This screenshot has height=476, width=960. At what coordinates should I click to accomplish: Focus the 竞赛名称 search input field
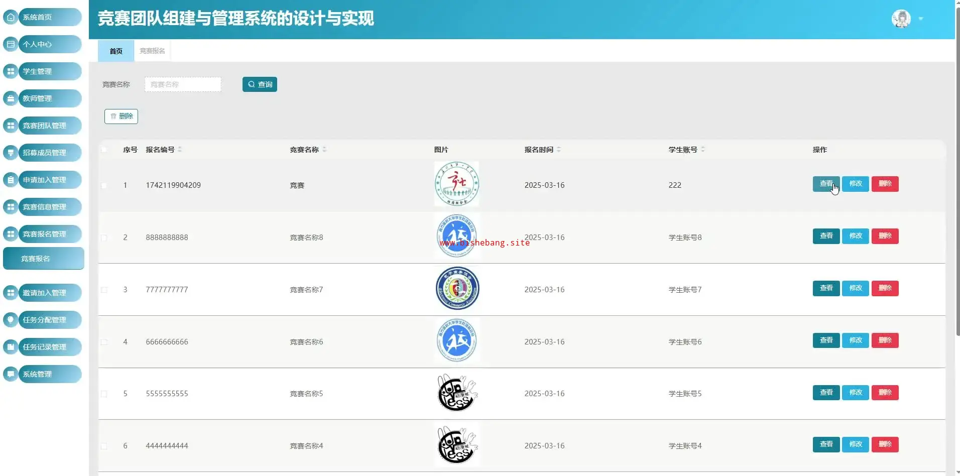click(x=183, y=84)
